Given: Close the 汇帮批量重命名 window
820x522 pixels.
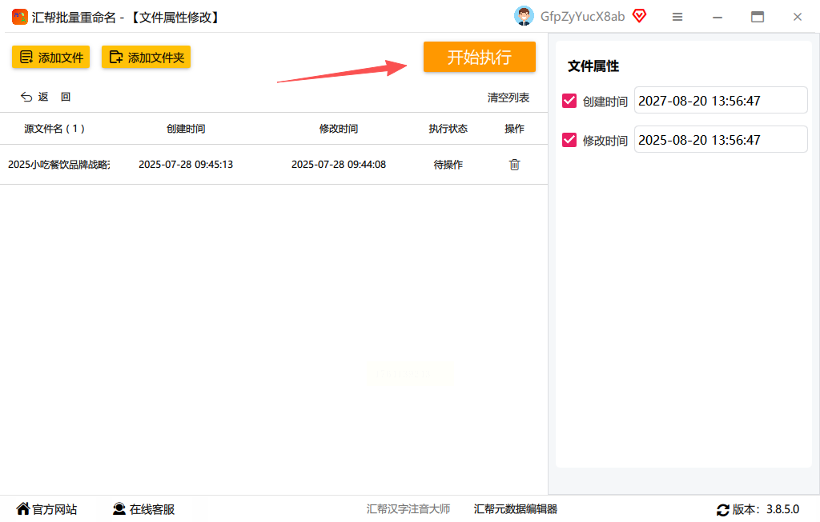Looking at the screenshot, I should pyautogui.click(x=797, y=18).
